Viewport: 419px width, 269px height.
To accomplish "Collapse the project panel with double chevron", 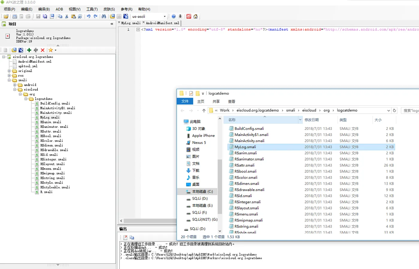I will (112, 24).
